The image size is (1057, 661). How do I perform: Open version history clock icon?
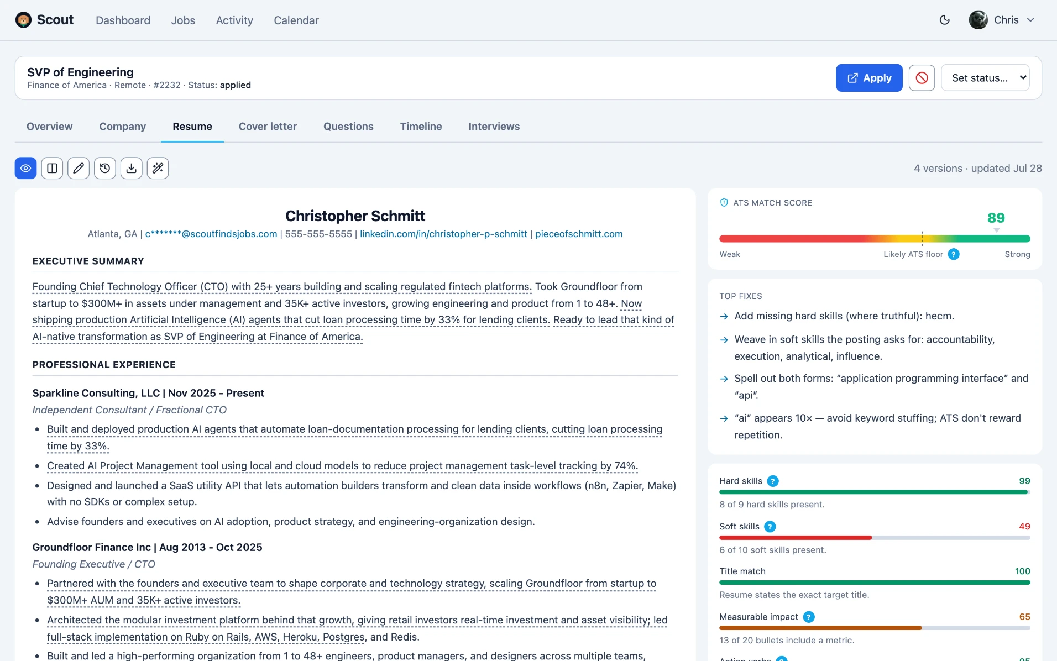[x=105, y=168]
